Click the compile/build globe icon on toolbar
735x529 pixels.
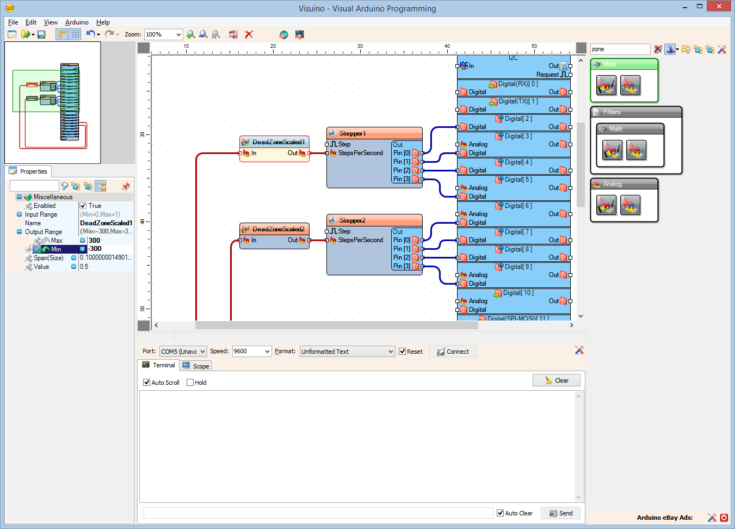coord(283,34)
